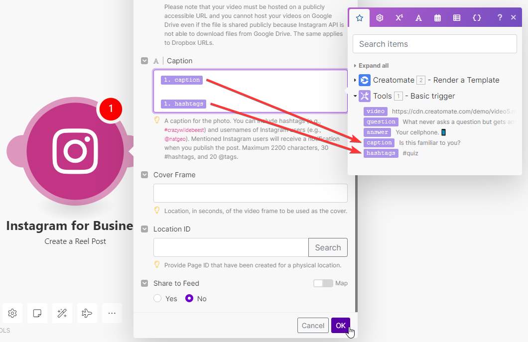Open scenario settings gear icon

[12, 313]
